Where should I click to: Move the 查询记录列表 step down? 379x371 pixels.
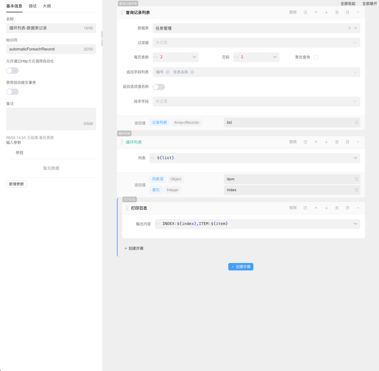coord(326,12)
